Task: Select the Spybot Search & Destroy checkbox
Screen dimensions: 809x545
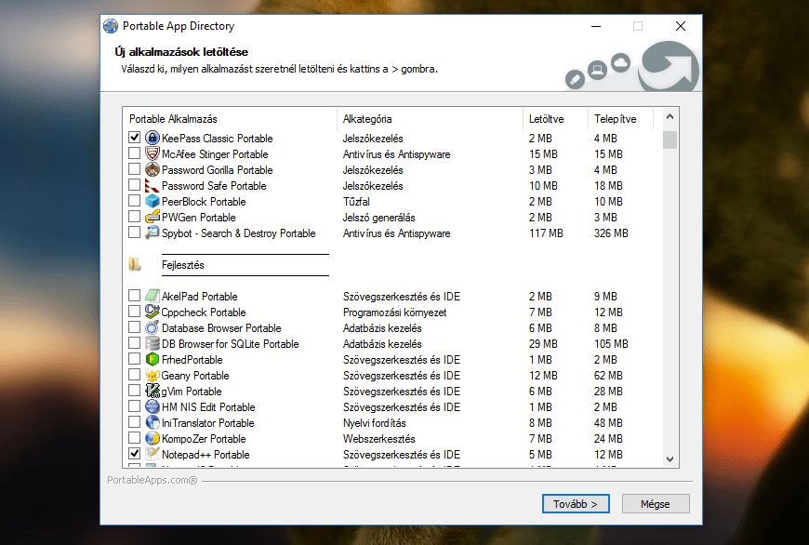Action: click(x=134, y=233)
